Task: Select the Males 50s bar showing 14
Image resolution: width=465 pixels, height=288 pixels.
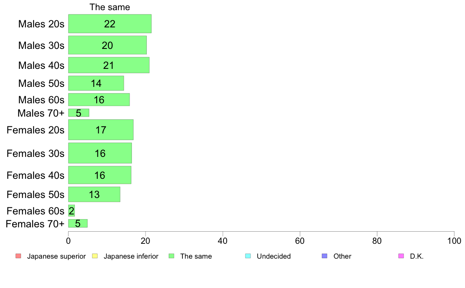Action: [96, 83]
